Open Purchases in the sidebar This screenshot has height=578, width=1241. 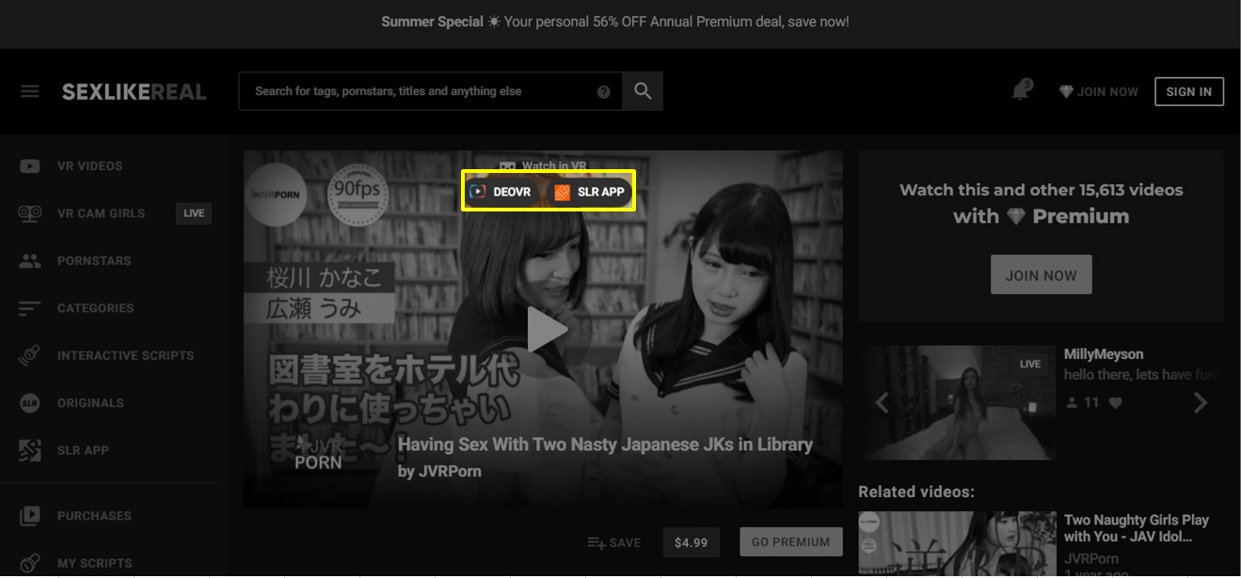(94, 516)
